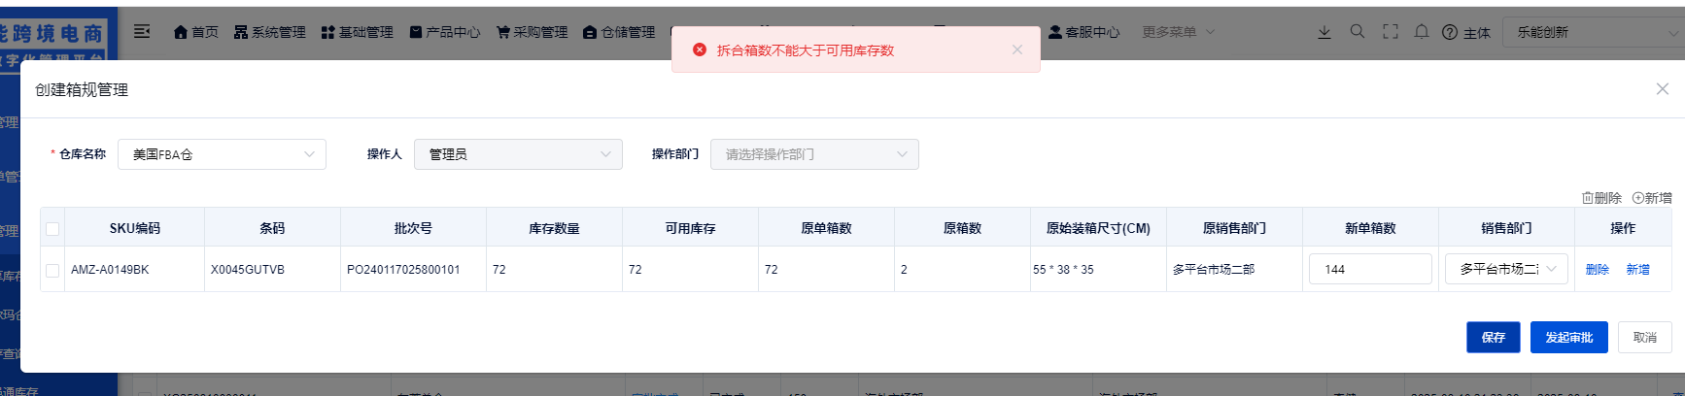Click the 发起审批 button
The image size is (1685, 396).
click(x=1569, y=337)
